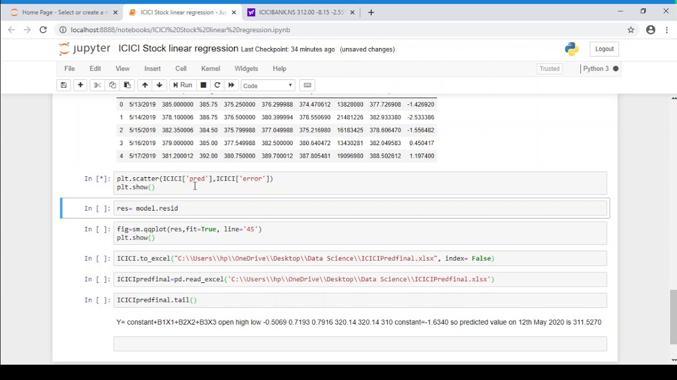Click the Jupyter logo

point(85,49)
